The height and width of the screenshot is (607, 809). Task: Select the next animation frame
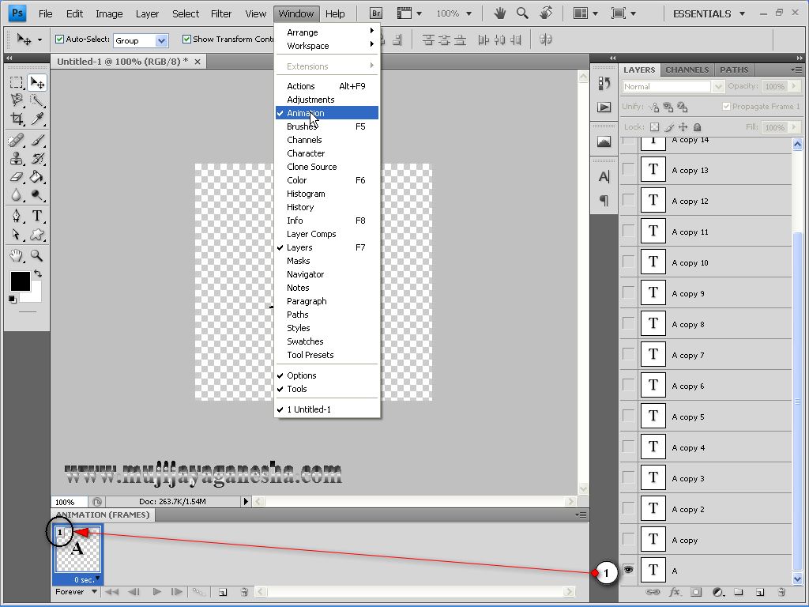point(176,591)
